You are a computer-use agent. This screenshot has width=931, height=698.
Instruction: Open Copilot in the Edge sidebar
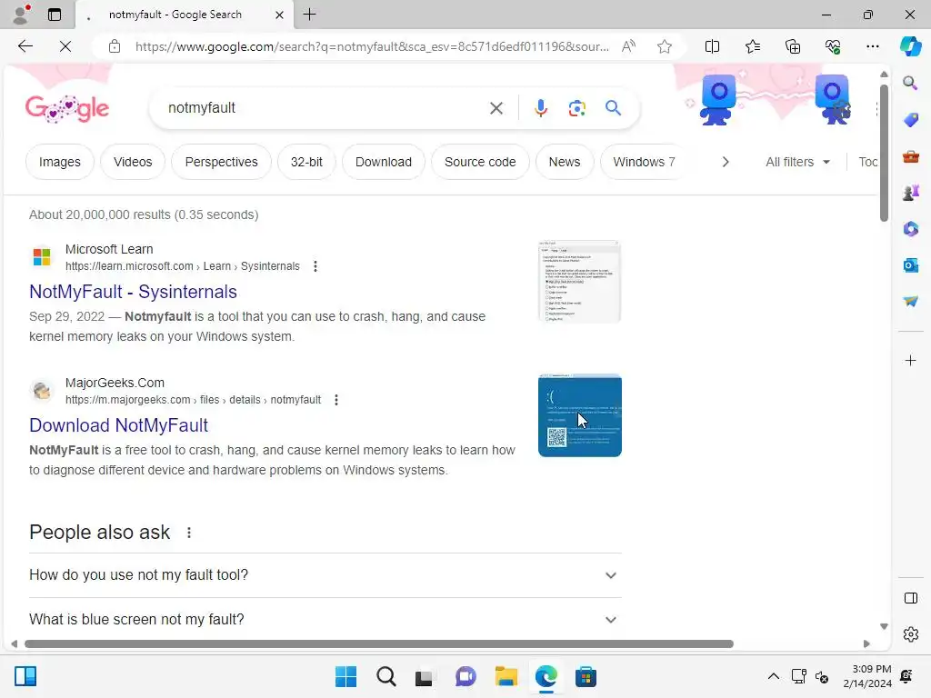tap(910, 46)
